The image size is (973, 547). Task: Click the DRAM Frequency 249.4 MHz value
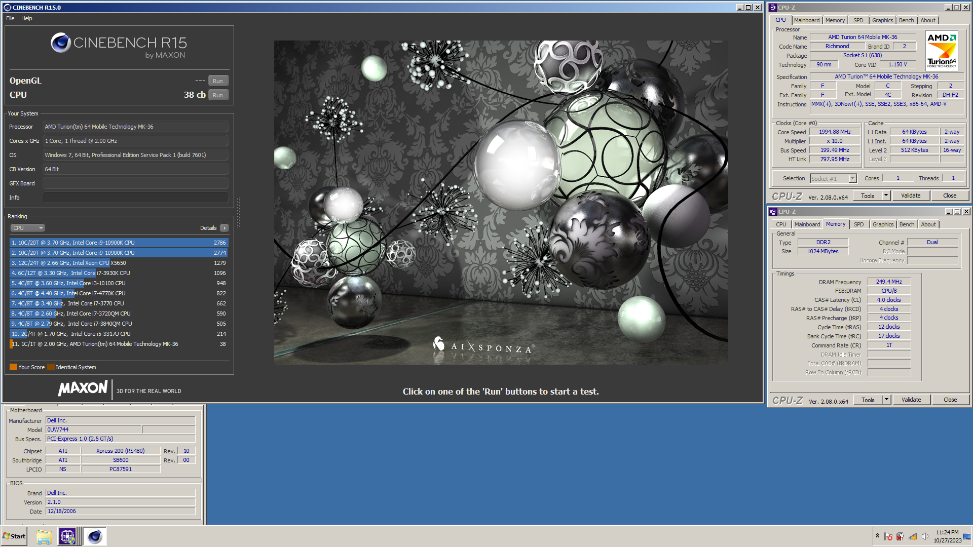pyautogui.click(x=889, y=282)
